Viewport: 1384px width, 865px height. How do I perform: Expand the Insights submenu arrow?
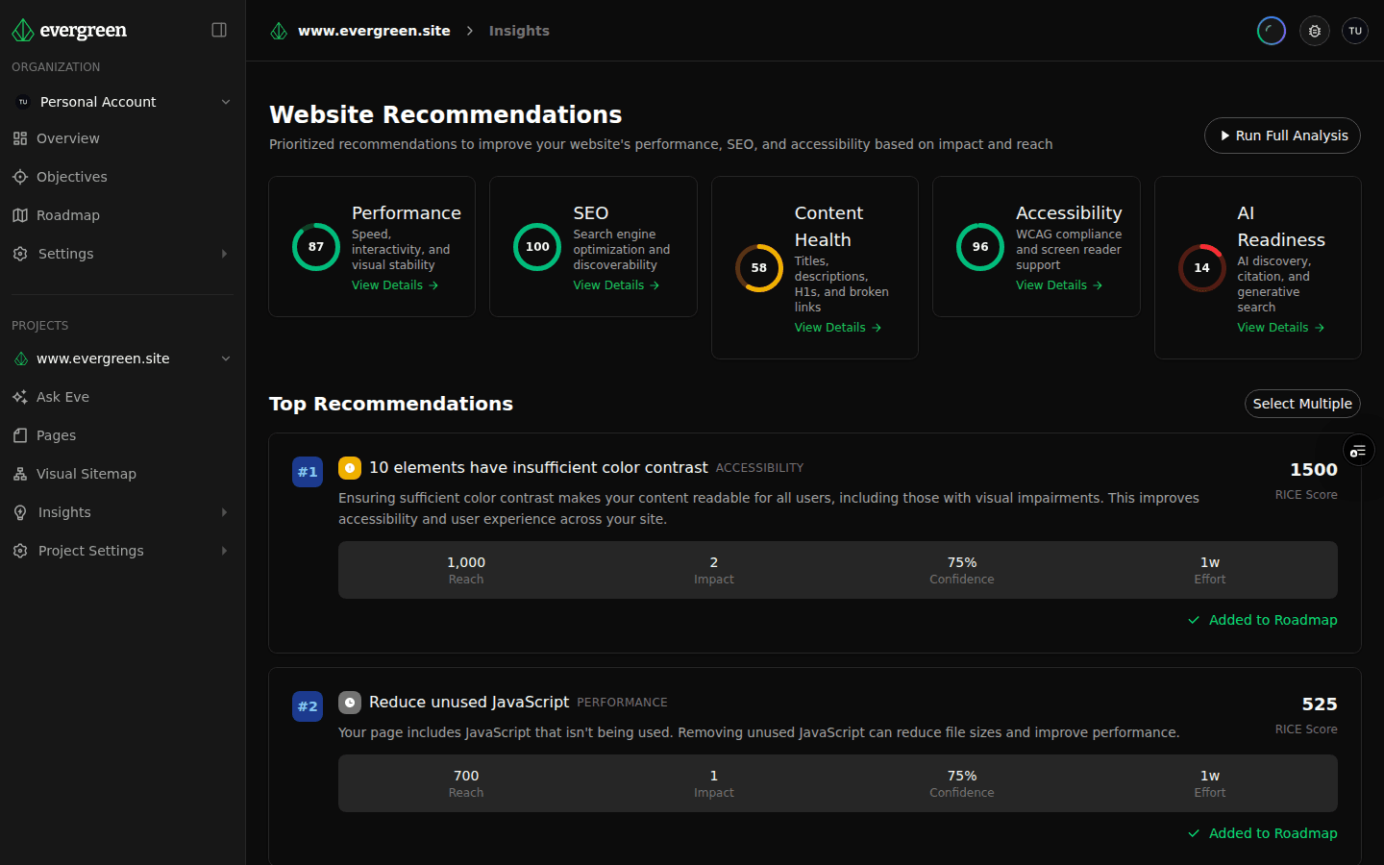(224, 512)
